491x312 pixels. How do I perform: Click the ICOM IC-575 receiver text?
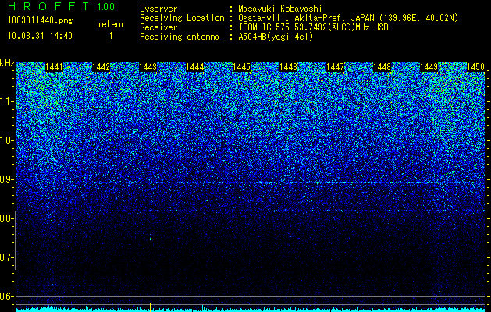click(x=313, y=27)
